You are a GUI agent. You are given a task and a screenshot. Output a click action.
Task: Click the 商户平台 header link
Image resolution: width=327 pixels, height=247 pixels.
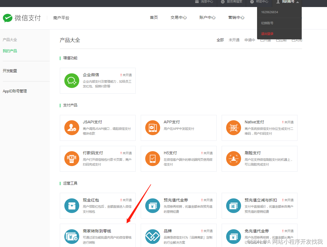61,18
